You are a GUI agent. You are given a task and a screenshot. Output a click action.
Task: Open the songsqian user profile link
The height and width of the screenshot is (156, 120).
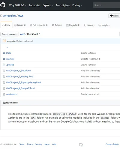tap(9, 16)
